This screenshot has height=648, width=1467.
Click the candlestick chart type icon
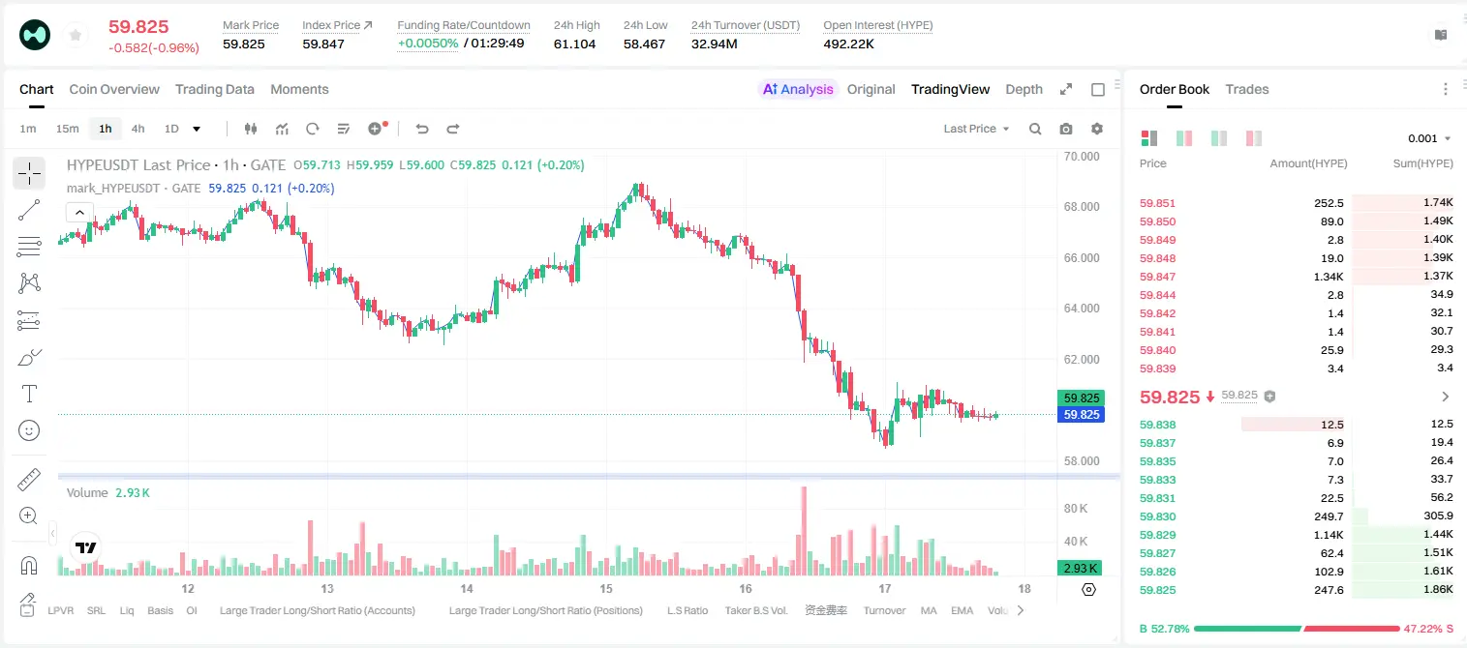coord(251,129)
